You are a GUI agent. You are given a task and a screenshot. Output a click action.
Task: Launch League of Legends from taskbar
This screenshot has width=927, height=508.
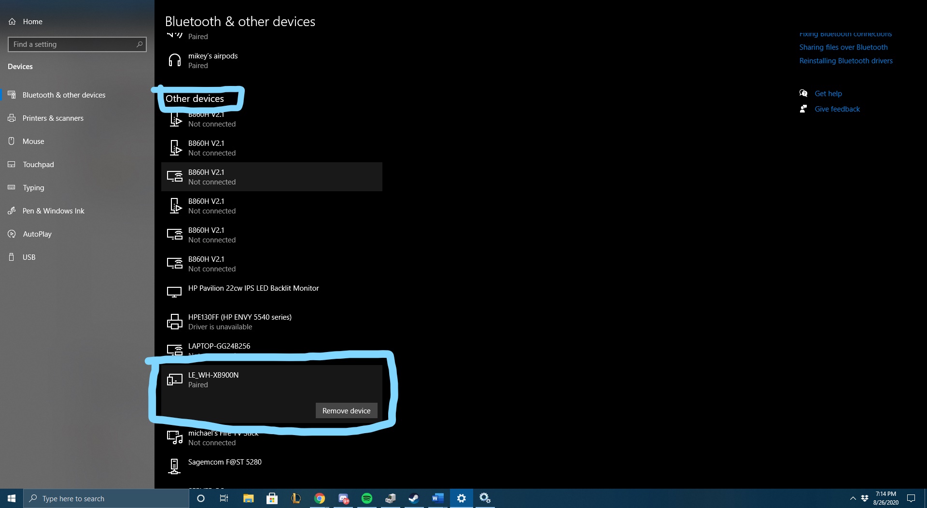click(296, 498)
